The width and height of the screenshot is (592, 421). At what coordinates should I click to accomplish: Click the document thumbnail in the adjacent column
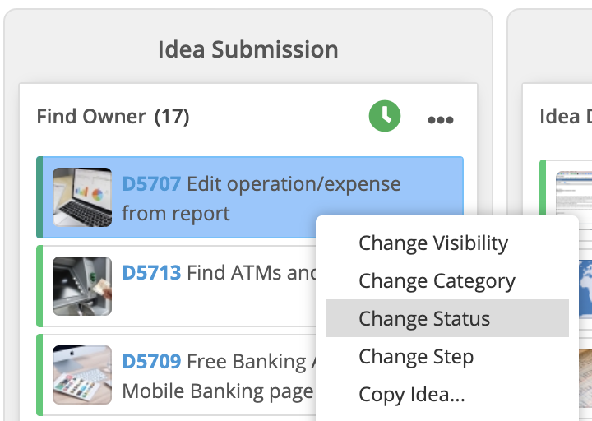coord(574,192)
